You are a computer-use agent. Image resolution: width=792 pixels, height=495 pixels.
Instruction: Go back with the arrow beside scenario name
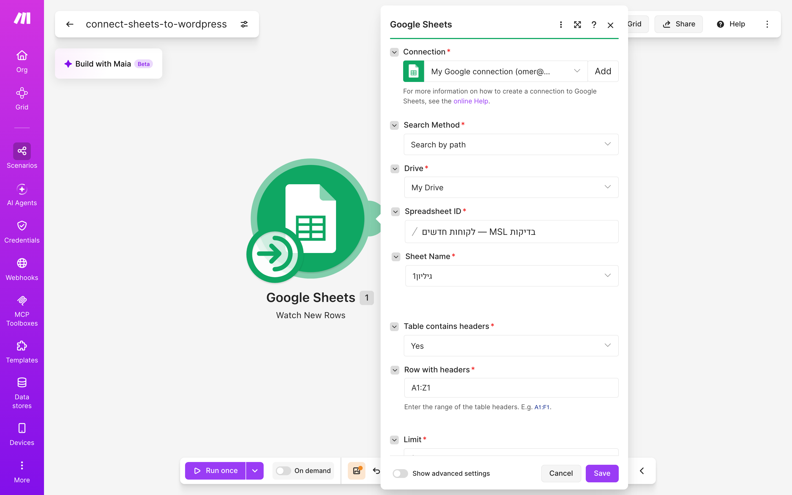click(70, 24)
